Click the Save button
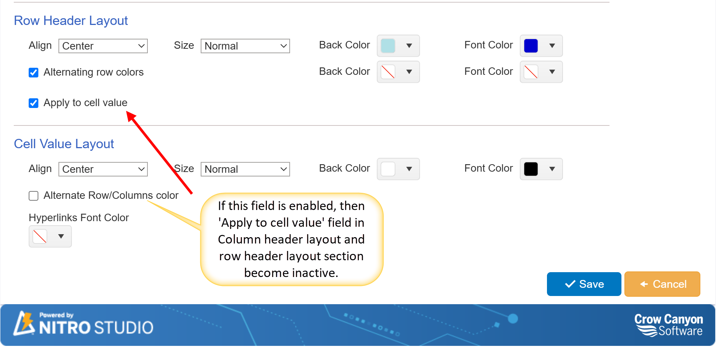716x347 pixels. (x=583, y=284)
